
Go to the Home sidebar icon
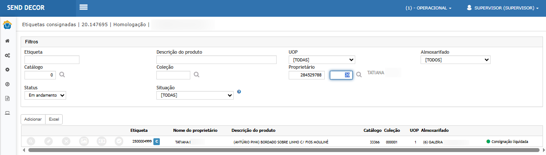coord(7,41)
